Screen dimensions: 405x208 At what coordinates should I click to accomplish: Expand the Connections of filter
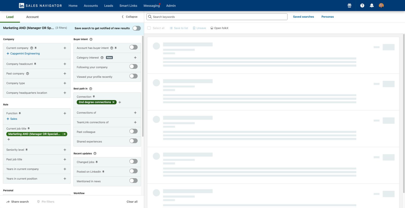point(135,113)
